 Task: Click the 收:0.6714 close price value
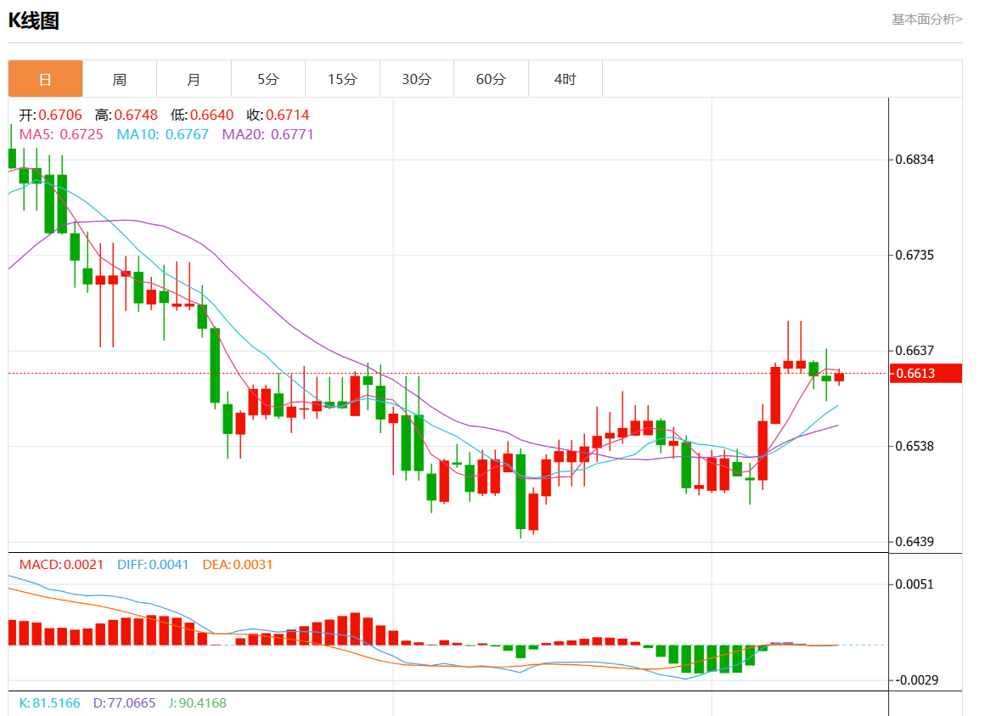(278, 115)
